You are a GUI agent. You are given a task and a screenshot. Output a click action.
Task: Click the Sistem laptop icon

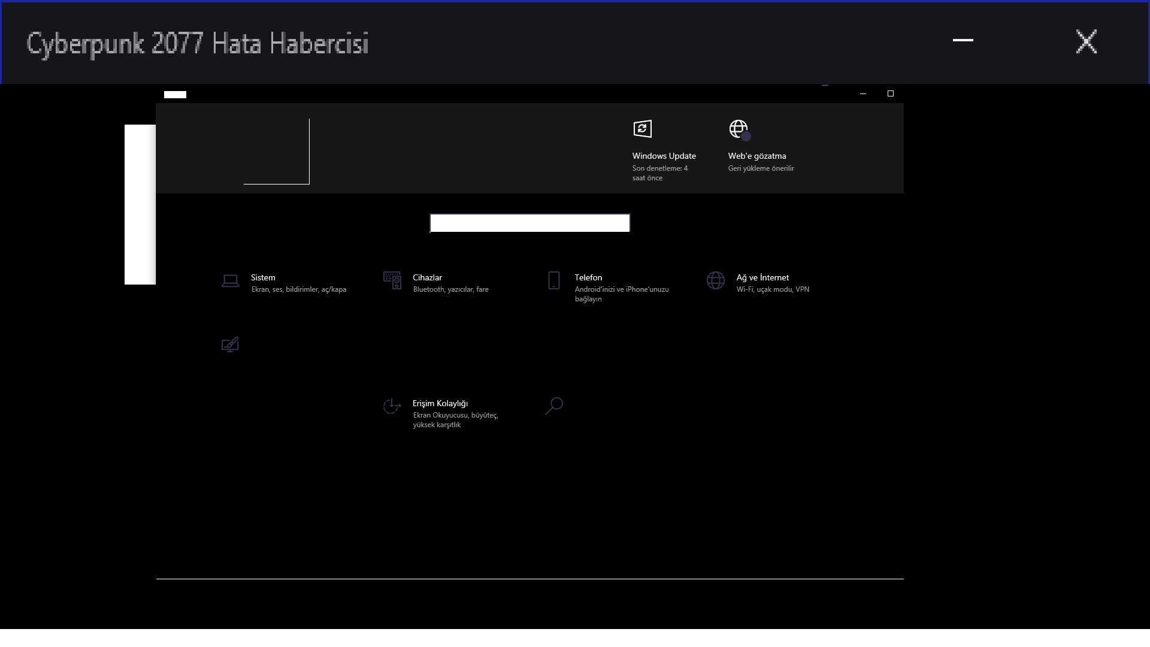231,280
